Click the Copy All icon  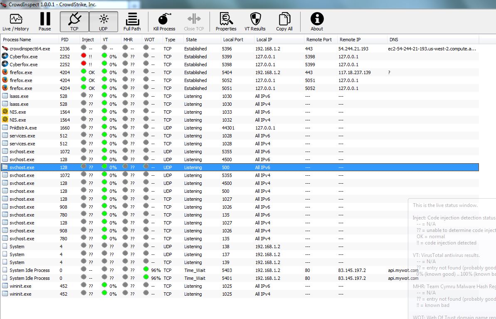284,22
